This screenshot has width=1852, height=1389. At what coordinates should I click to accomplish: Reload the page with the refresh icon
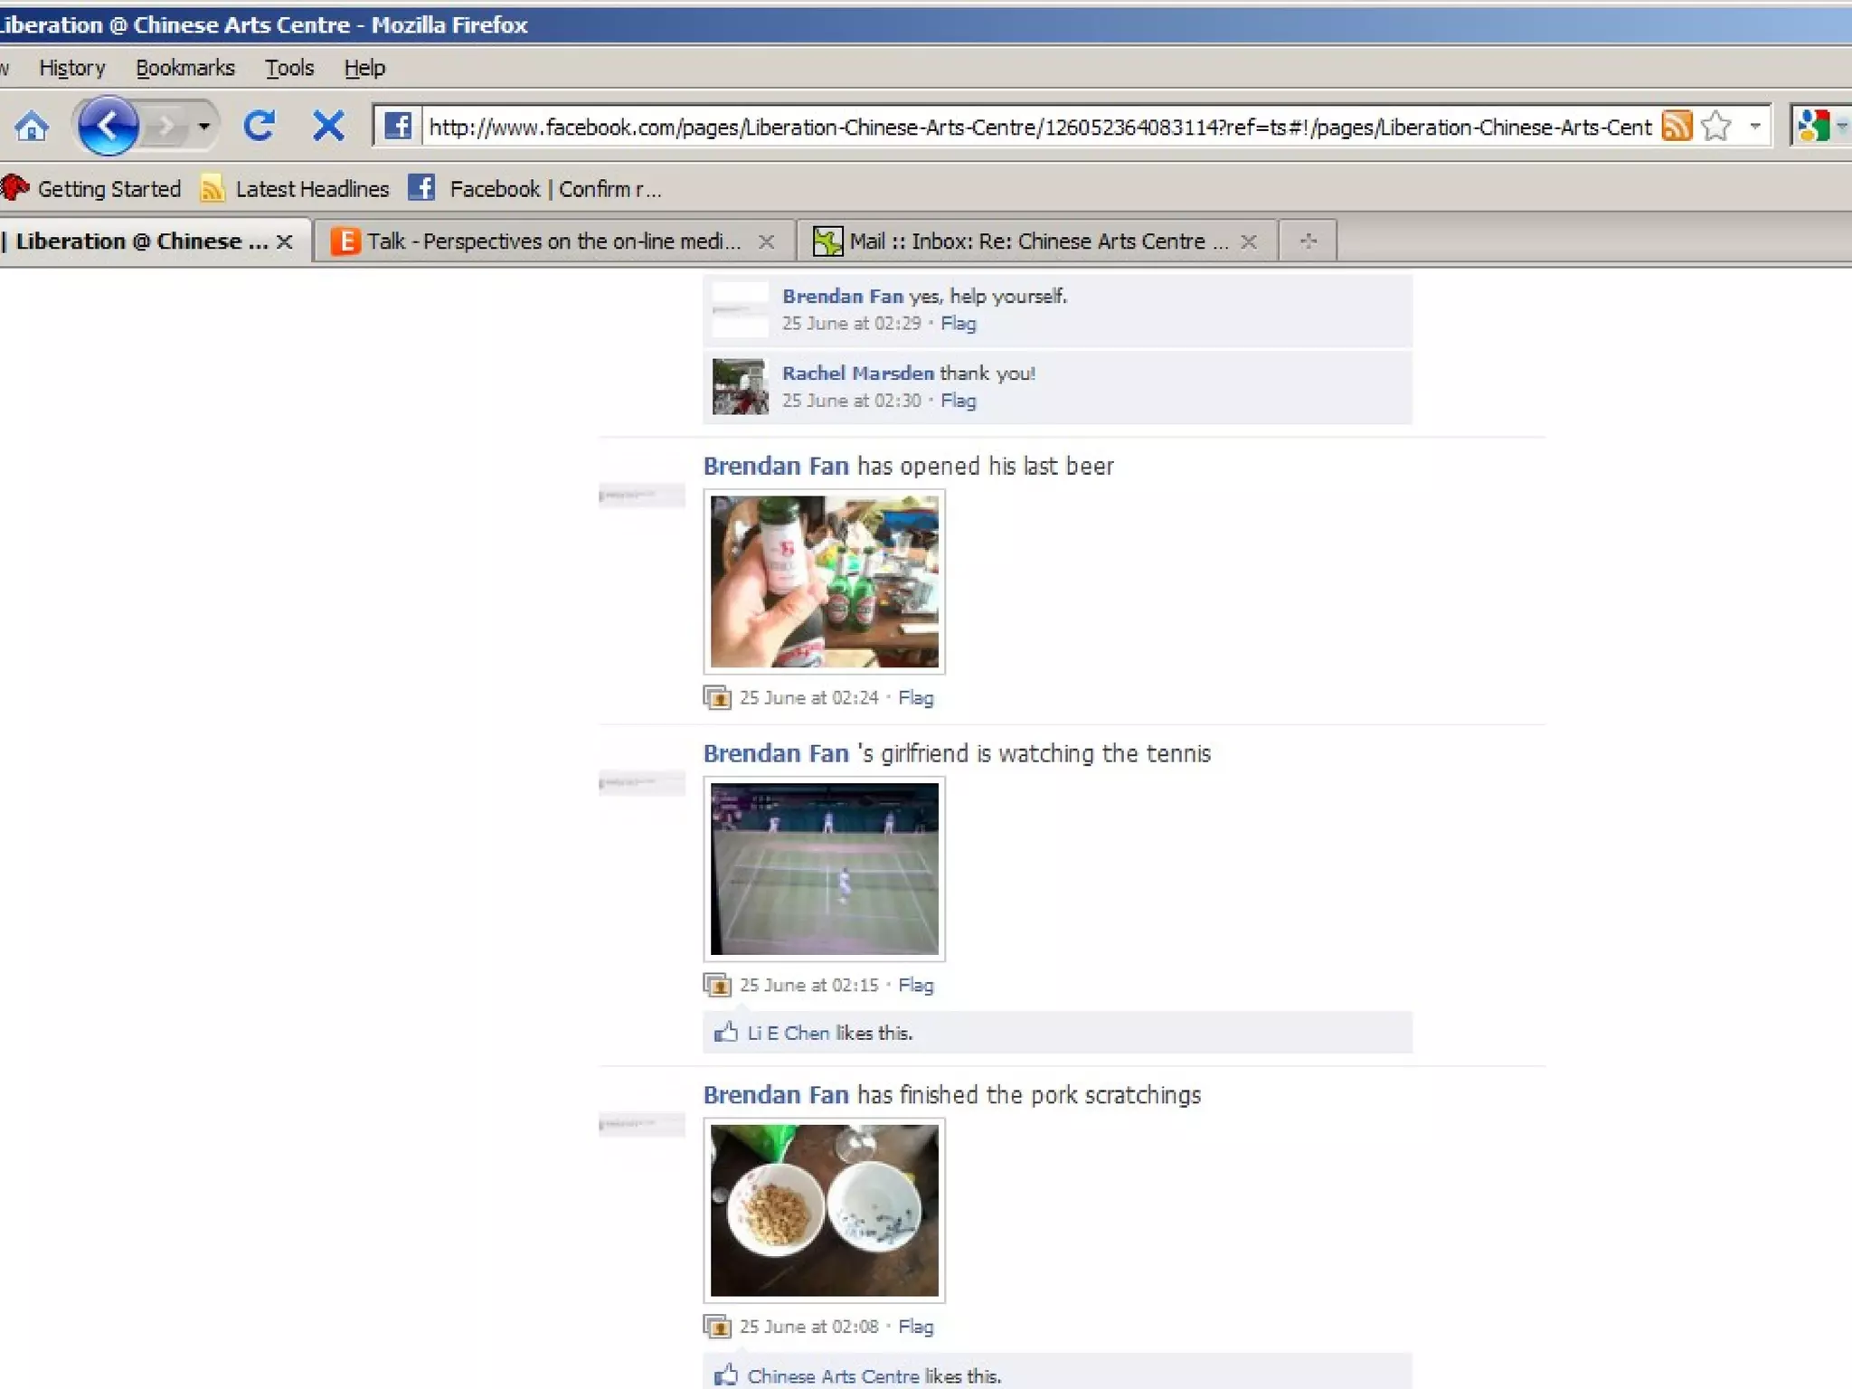pyautogui.click(x=260, y=126)
